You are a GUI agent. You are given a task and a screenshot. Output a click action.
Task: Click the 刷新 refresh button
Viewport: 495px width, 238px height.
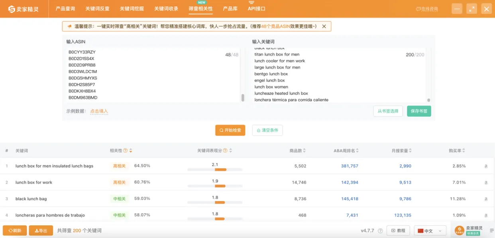14,230
